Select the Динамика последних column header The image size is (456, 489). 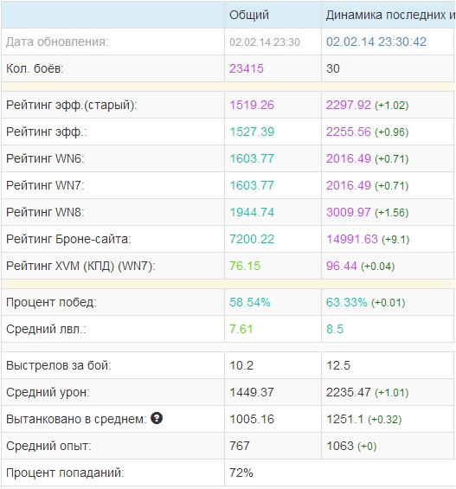(x=390, y=15)
